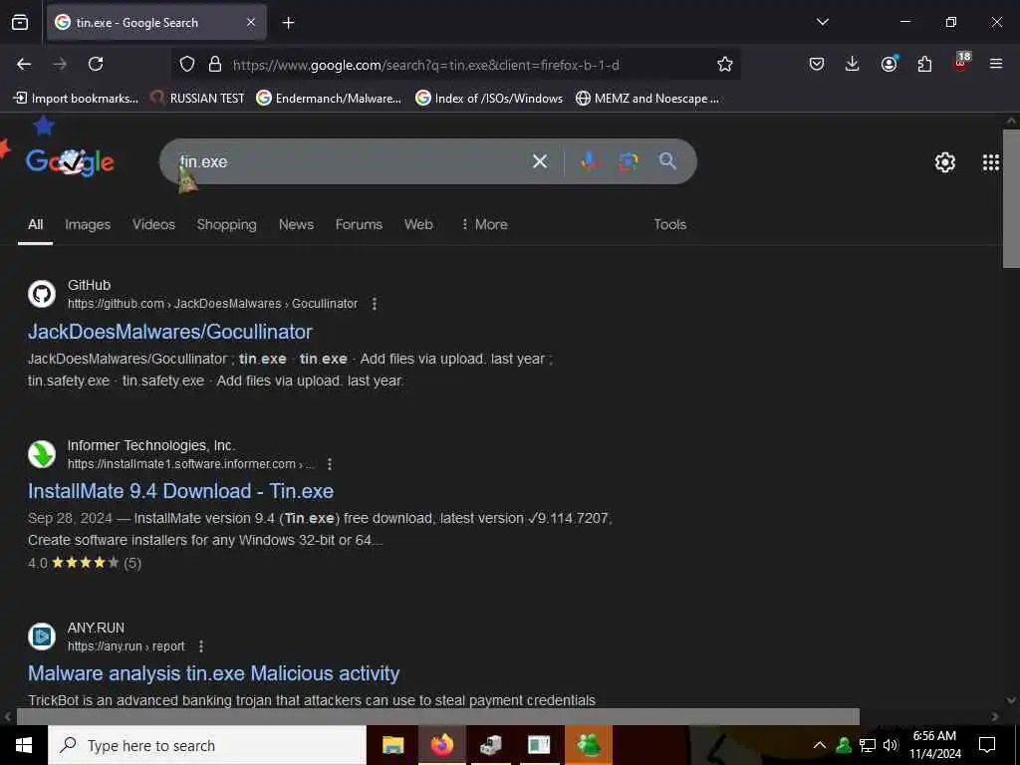
Task: Reload the current page
Action: (96, 64)
